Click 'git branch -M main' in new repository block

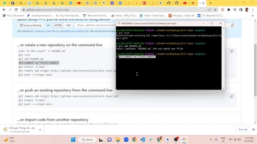[32, 67]
